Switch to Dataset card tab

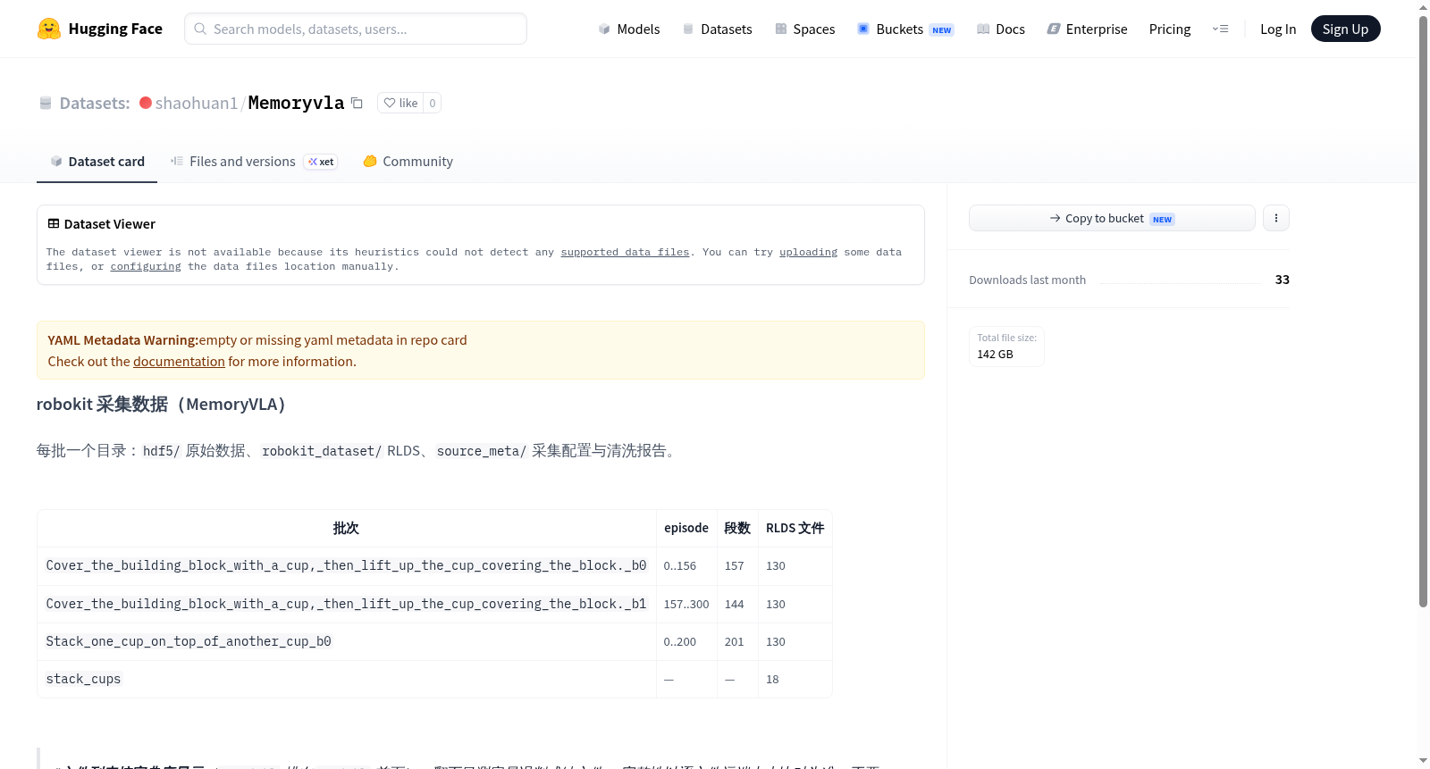click(97, 162)
